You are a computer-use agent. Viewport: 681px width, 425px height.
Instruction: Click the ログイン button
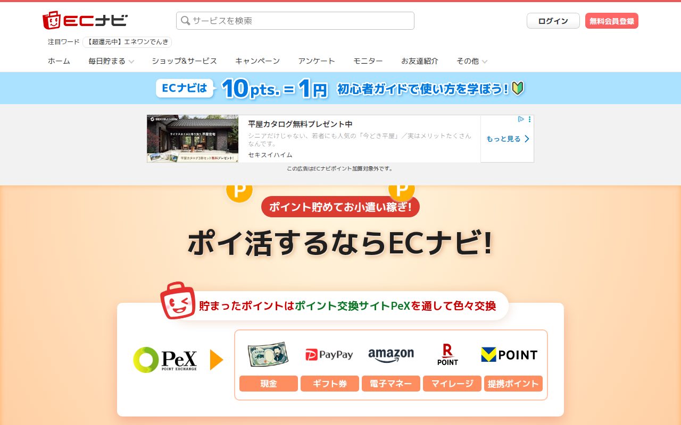click(553, 21)
